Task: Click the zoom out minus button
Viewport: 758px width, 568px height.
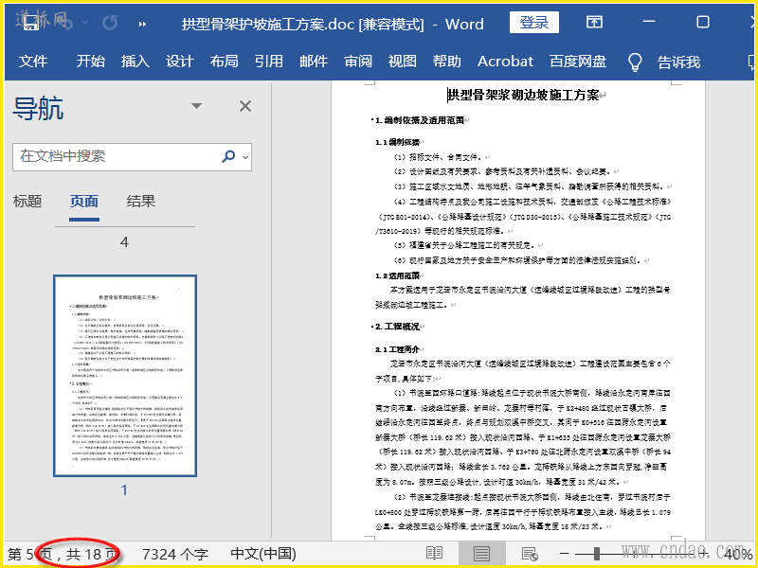Action: pos(564,553)
